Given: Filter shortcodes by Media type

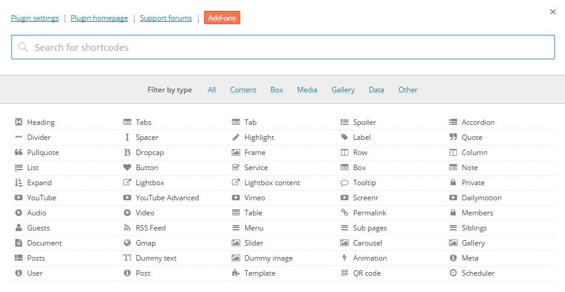Looking at the screenshot, I should pyautogui.click(x=307, y=90).
